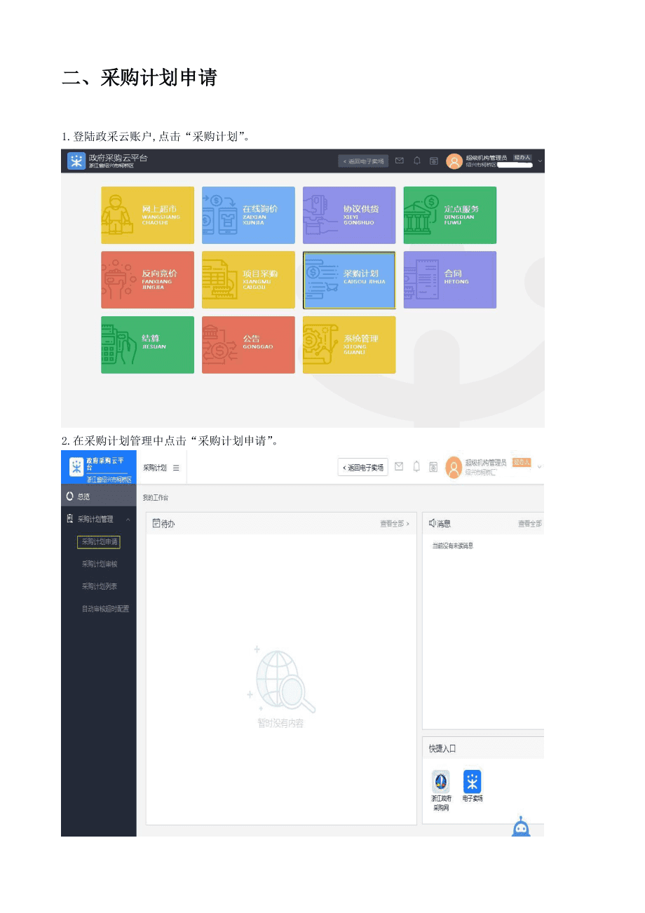
Task: Open 自动审核超时配置 in the sidebar
Action: 105,609
